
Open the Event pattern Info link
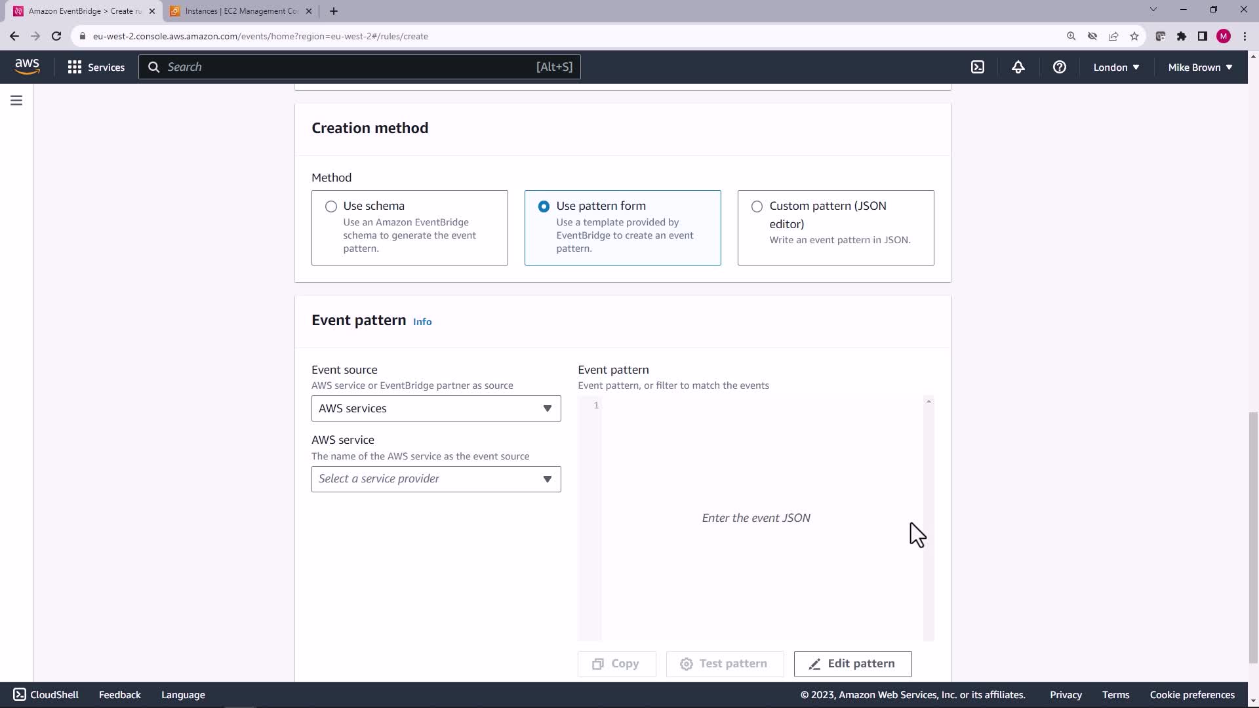coord(422,322)
